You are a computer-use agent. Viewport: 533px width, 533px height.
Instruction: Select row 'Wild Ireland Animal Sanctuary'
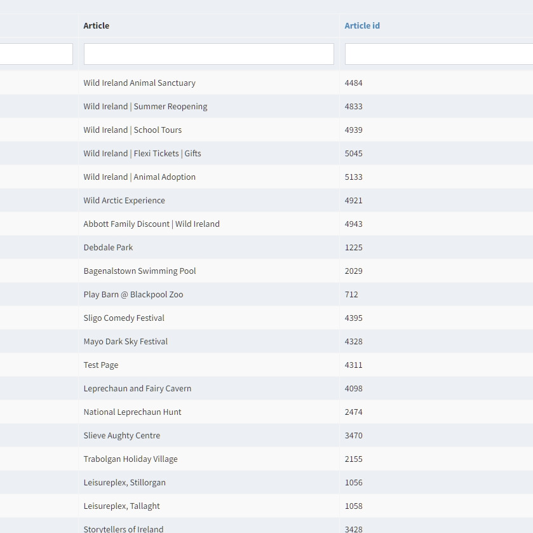(267, 83)
